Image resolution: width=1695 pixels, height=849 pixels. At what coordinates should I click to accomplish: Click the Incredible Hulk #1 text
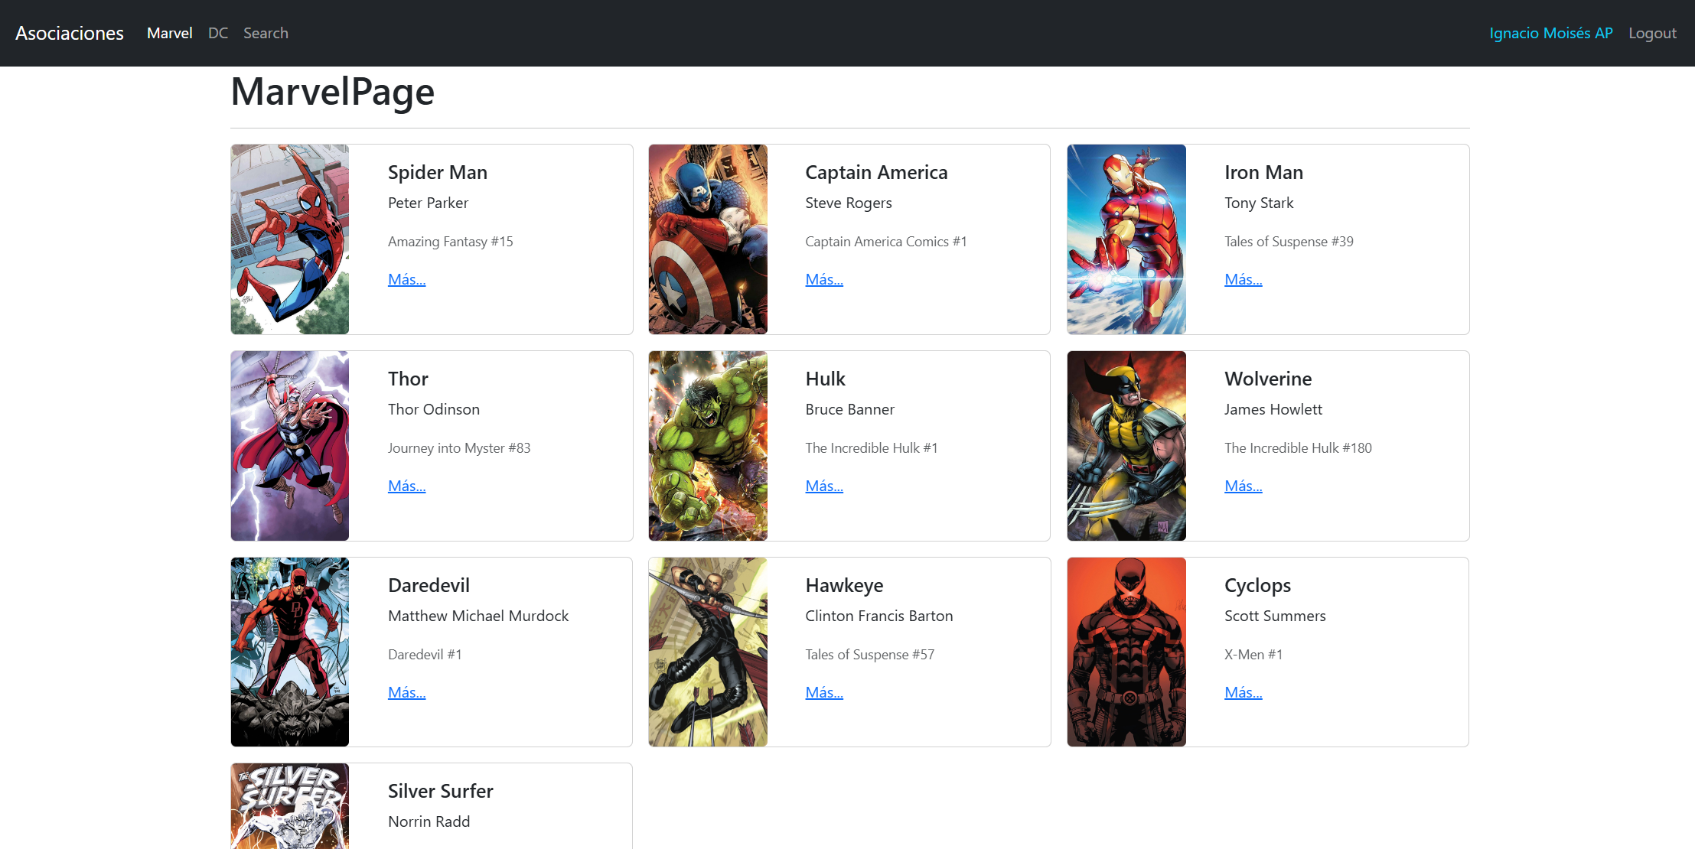(871, 448)
